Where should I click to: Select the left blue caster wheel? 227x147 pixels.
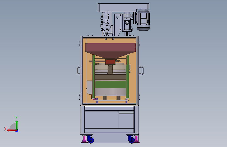(x=90, y=139)
